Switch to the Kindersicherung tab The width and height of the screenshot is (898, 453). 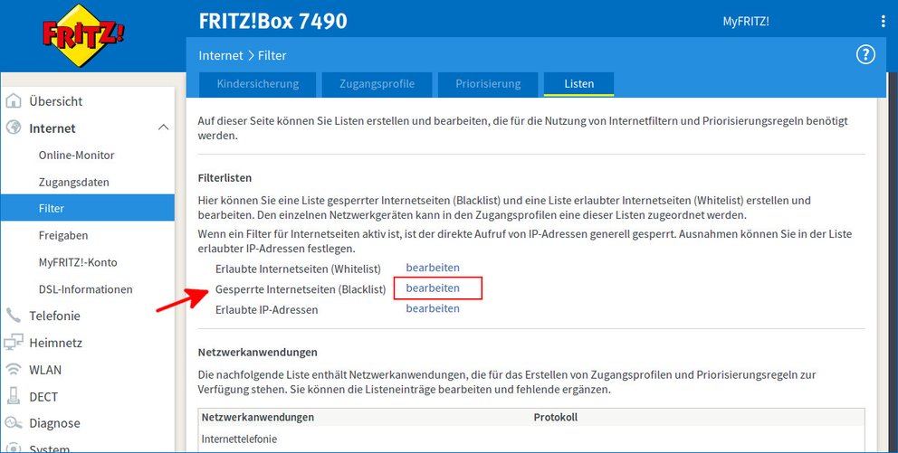(x=258, y=84)
